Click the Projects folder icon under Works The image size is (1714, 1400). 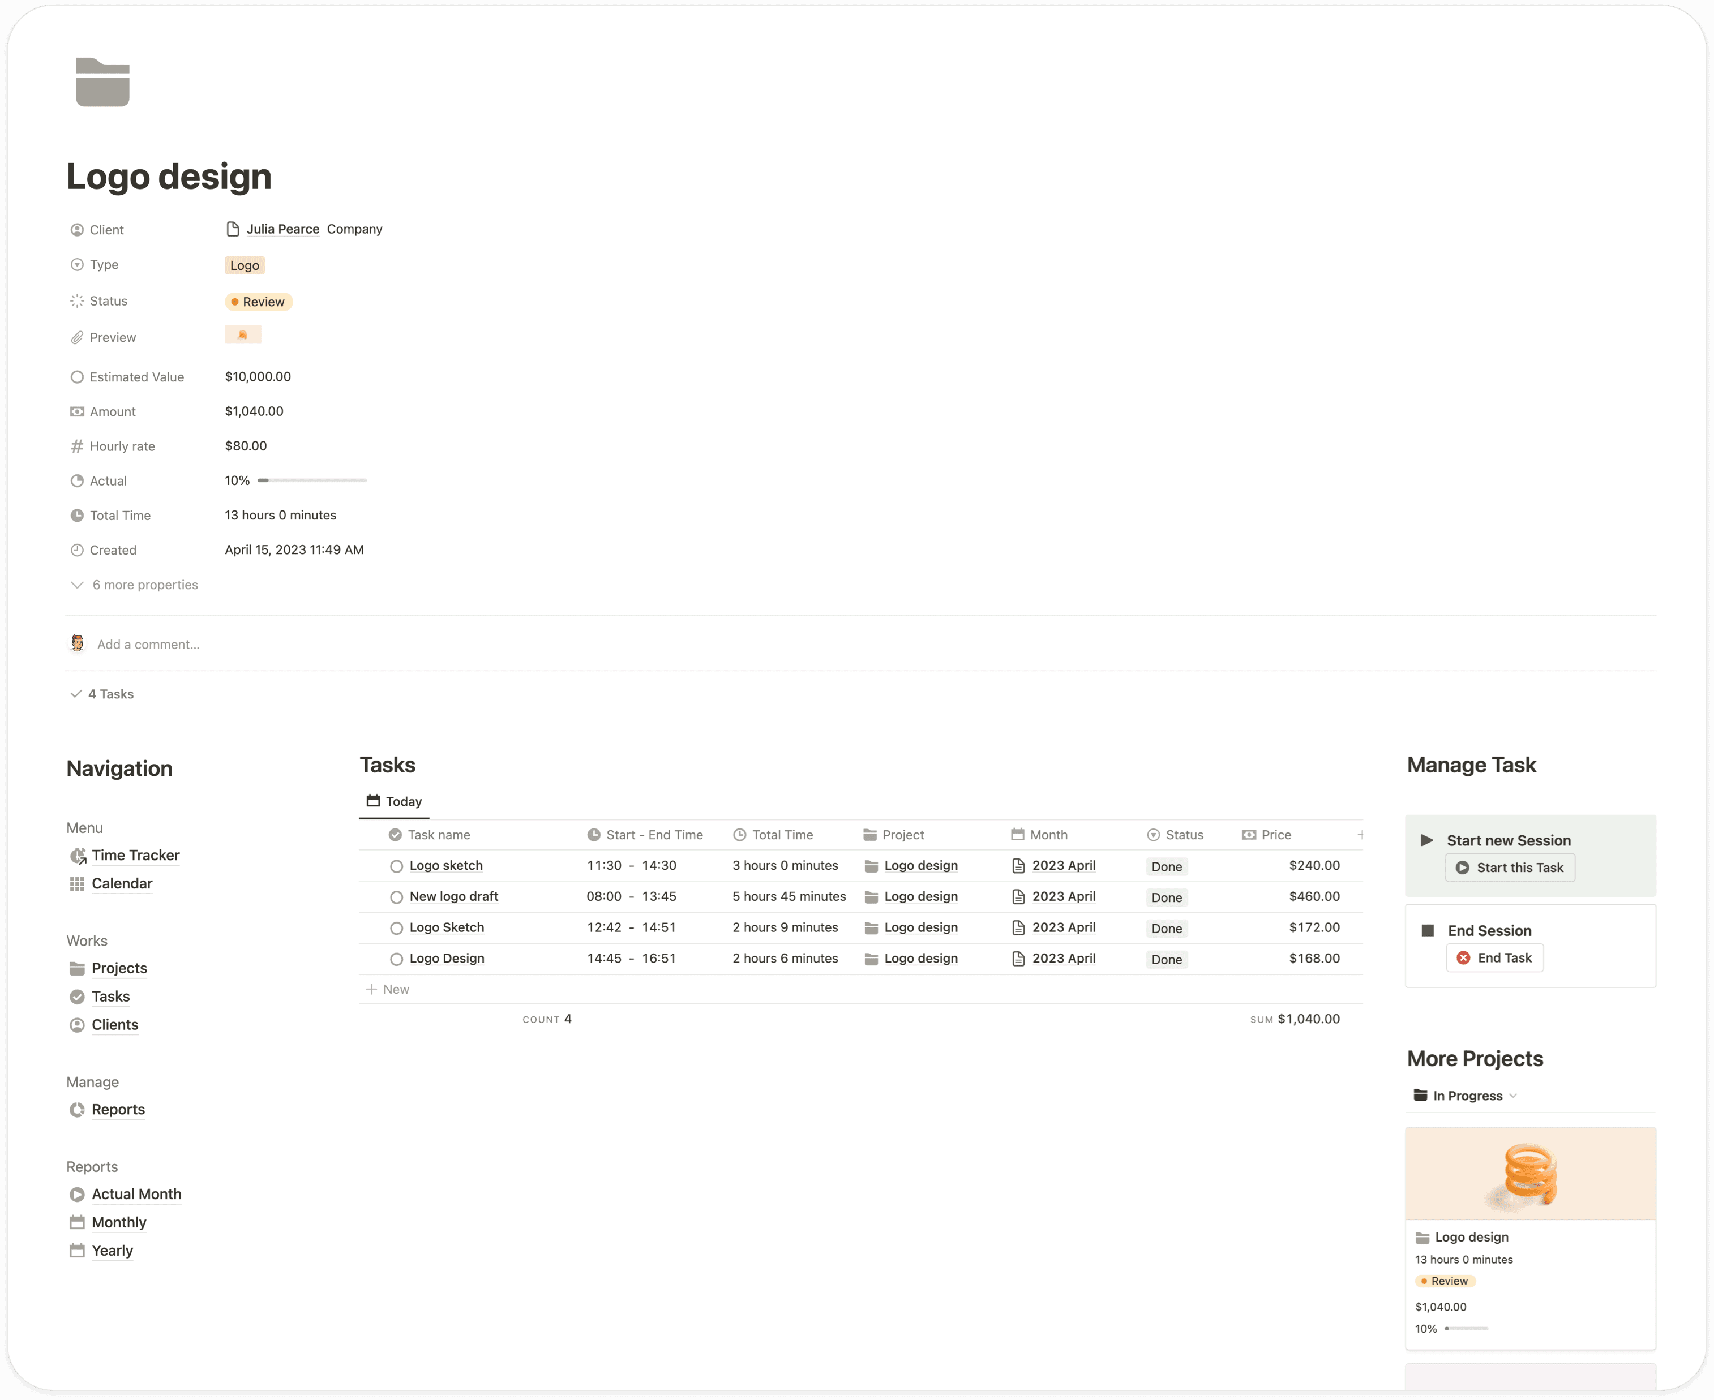coord(78,968)
